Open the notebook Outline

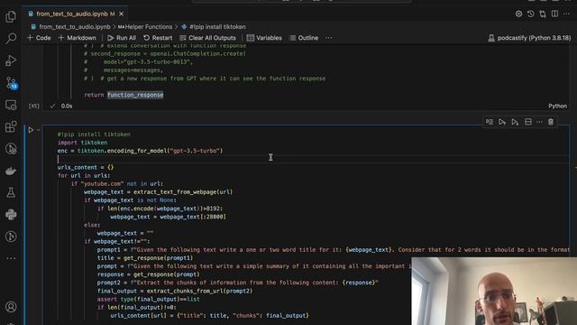[304, 38]
